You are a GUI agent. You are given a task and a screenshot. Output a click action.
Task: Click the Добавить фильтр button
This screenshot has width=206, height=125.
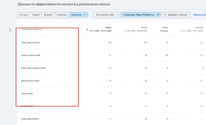(x=176, y=15)
